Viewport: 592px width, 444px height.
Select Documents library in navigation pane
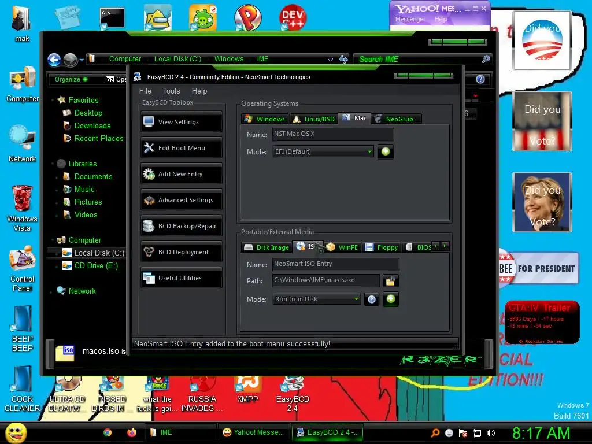point(93,177)
